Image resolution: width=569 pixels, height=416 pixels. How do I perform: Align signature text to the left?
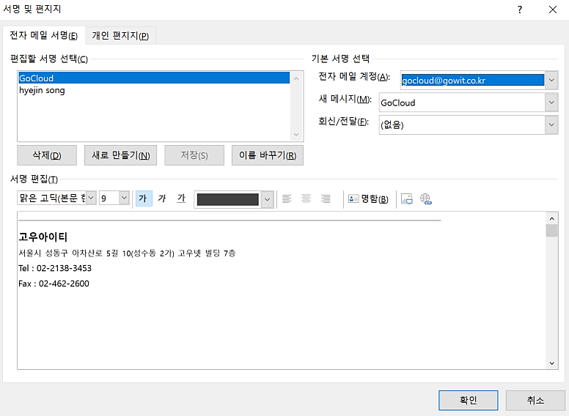click(287, 198)
